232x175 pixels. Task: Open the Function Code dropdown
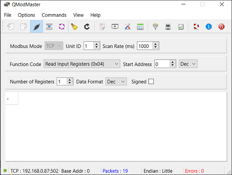pyautogui.click(x=82, y=64)
